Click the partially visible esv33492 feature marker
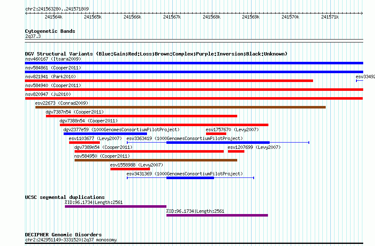The image size is (375, 246). coord(360,81)
